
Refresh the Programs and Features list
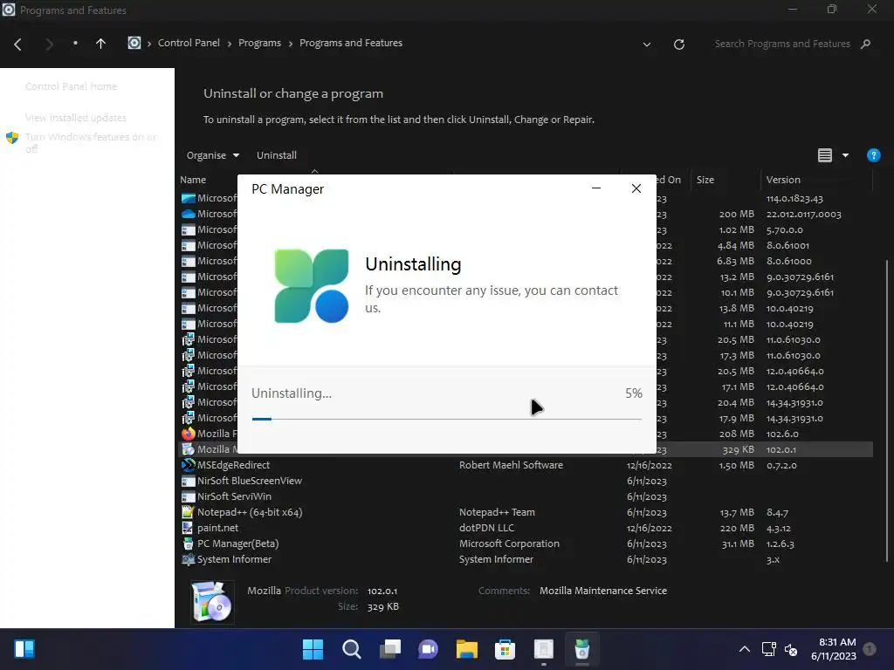[x=678, y=44]
